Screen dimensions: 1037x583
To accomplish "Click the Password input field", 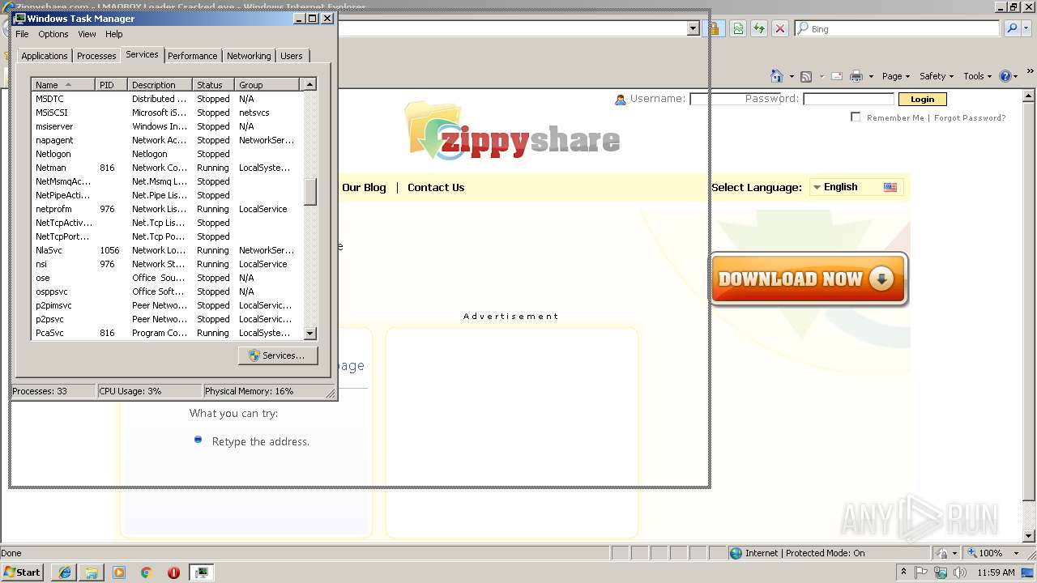I will click(848, 99).
